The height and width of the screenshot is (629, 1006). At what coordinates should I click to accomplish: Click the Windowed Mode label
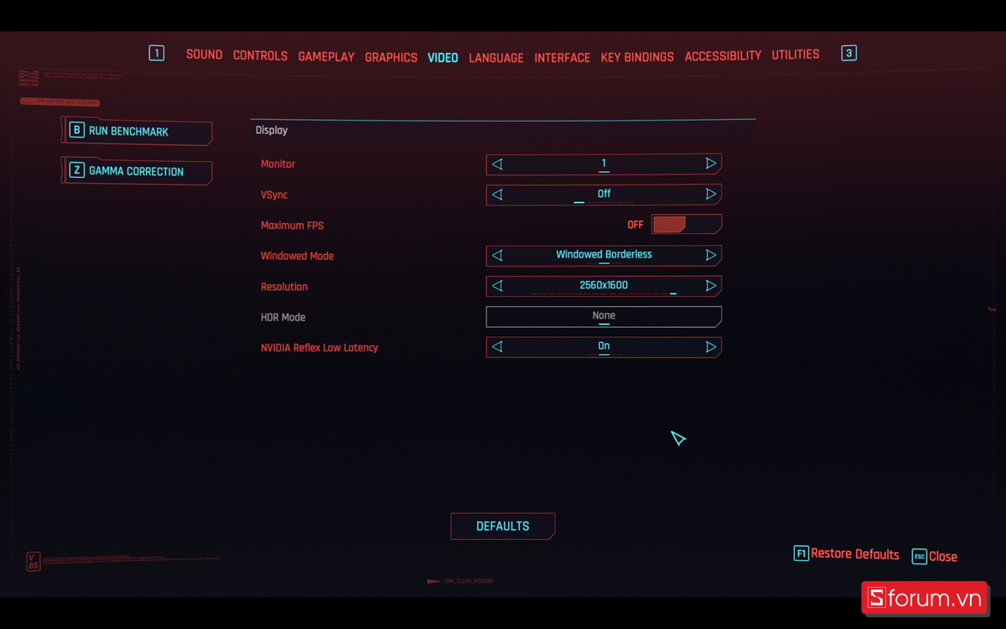coord(297,256)
